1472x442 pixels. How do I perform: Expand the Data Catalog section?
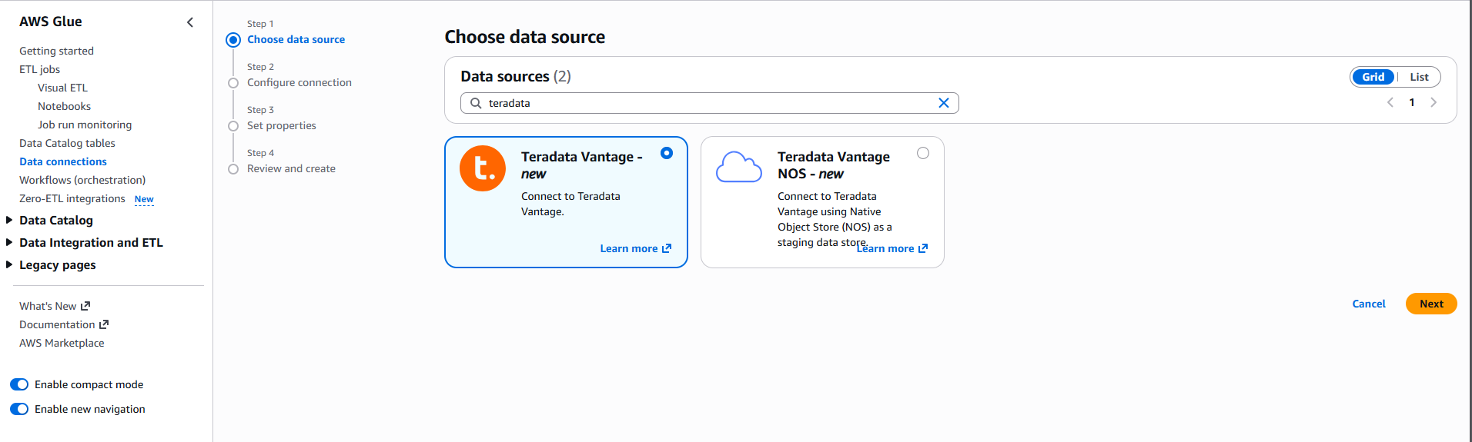point(9,220)
